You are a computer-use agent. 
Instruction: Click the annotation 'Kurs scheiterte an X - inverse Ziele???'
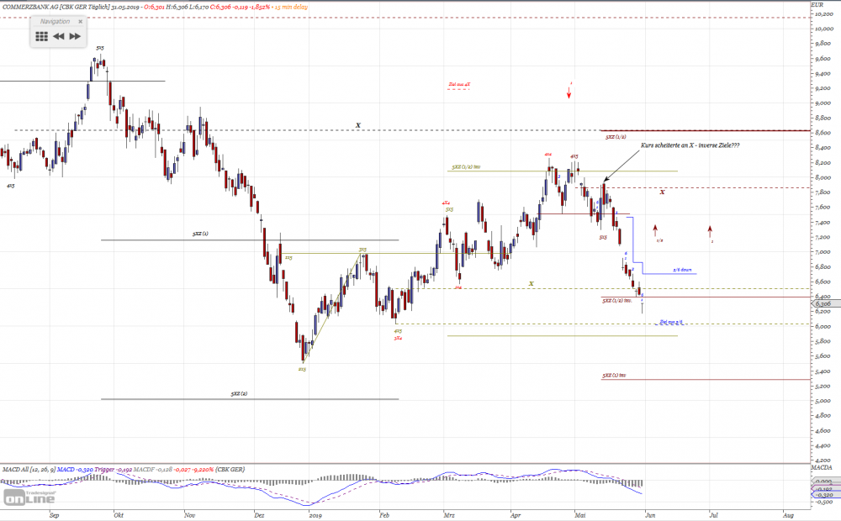[690, 145]
